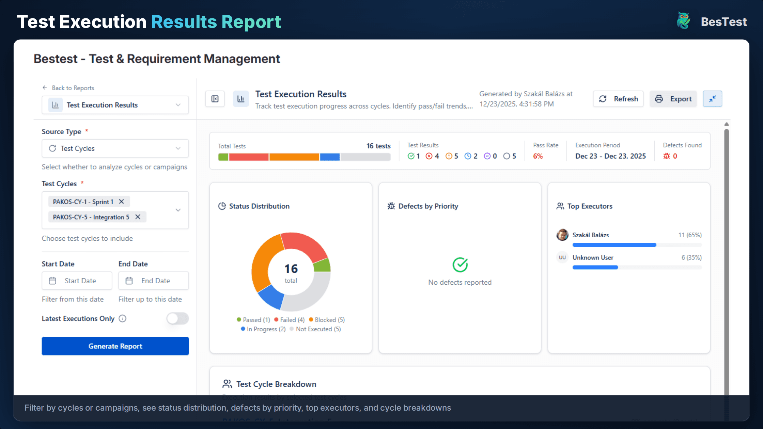The image size is (763, 429).
Task: Click the Generate Report button
Action: [115, 346]
